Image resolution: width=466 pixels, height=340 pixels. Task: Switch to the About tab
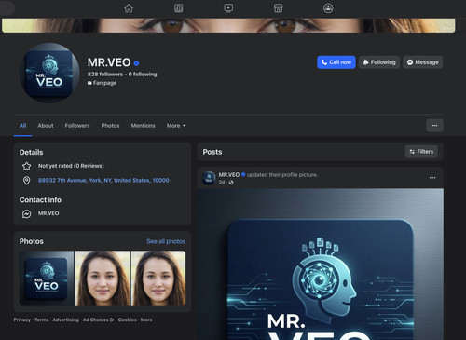pyautogui.click(x=46, y=126)
